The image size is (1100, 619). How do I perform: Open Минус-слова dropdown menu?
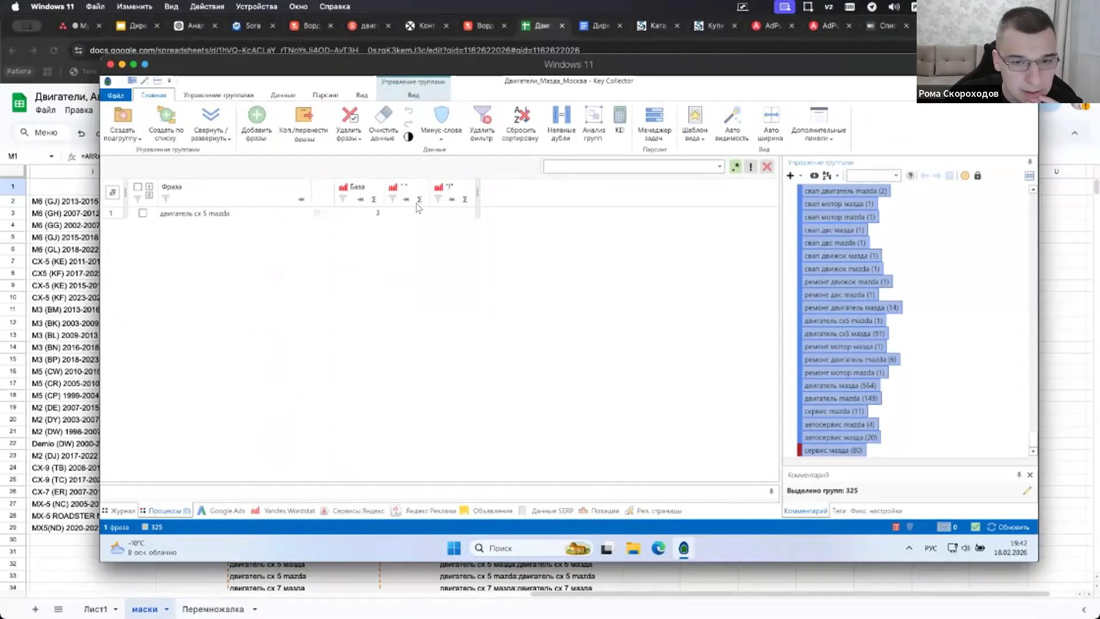point(441,134)
